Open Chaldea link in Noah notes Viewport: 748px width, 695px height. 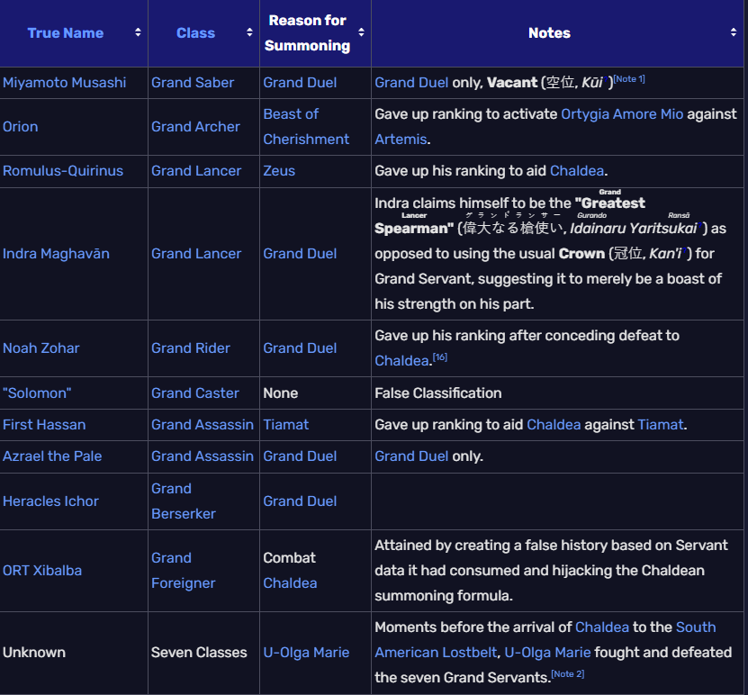[401, 361]
